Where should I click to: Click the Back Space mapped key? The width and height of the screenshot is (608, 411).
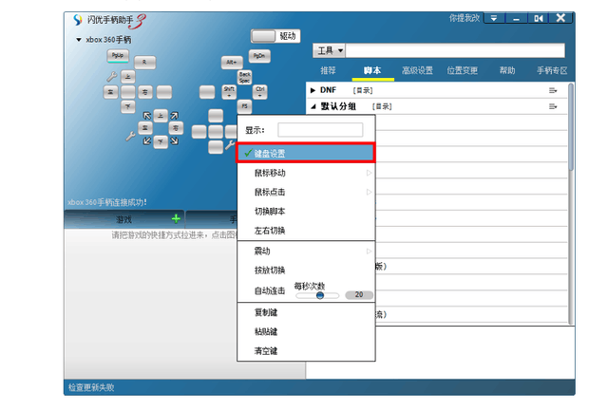[245, 77]
